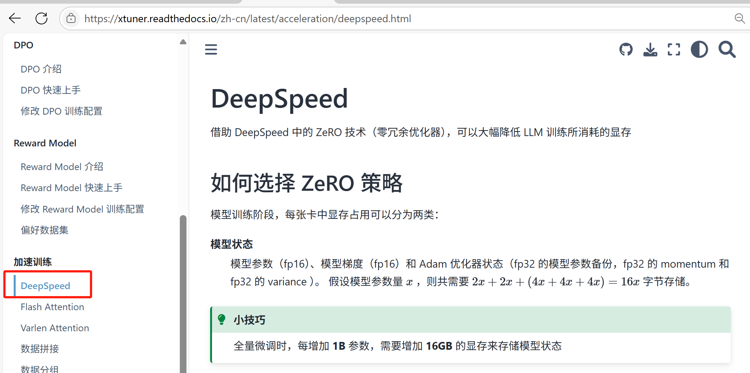Click the zoom magnifier in the address bar

[x=739, y=18]
